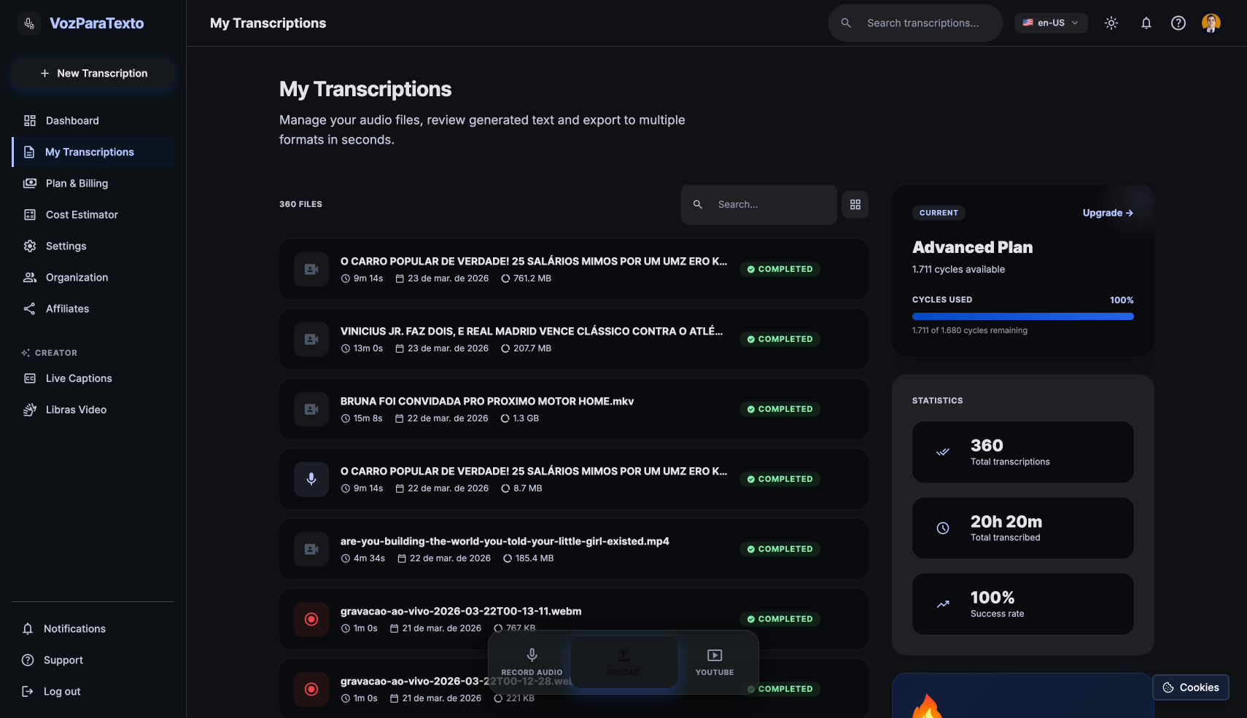
Task: Switch file list to grid view
Action: [855, 205]
